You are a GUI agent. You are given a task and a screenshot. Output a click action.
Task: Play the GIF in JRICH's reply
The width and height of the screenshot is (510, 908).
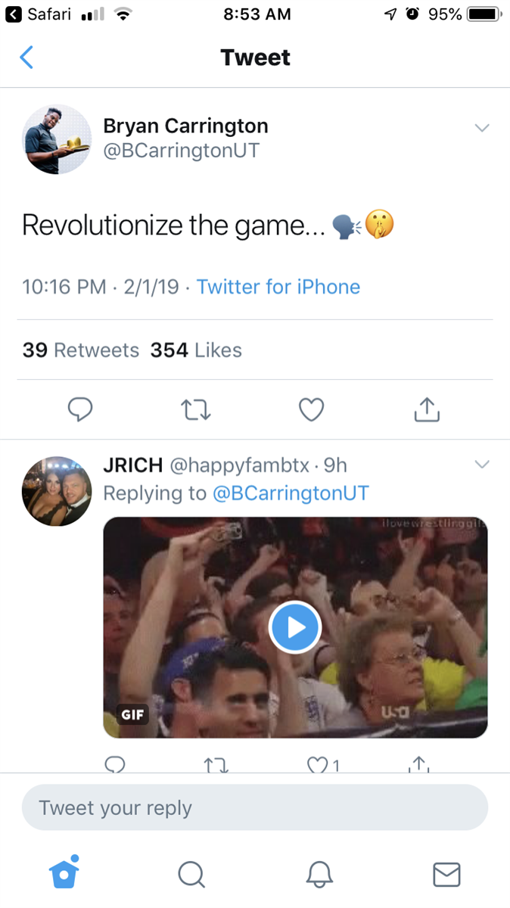(x=295, y=627)
